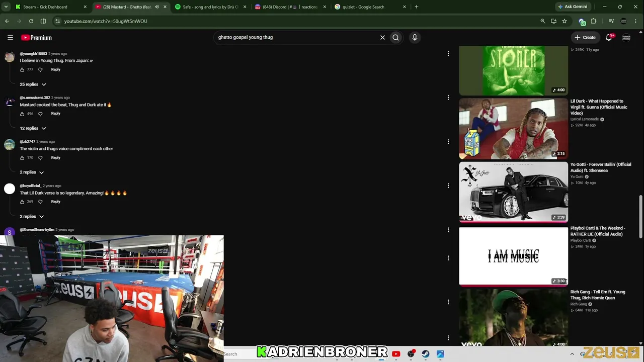Screen dimensions: 644x362
Task: Open options menu for @youngkh15553 comment
Action: (x=448, y=53)
